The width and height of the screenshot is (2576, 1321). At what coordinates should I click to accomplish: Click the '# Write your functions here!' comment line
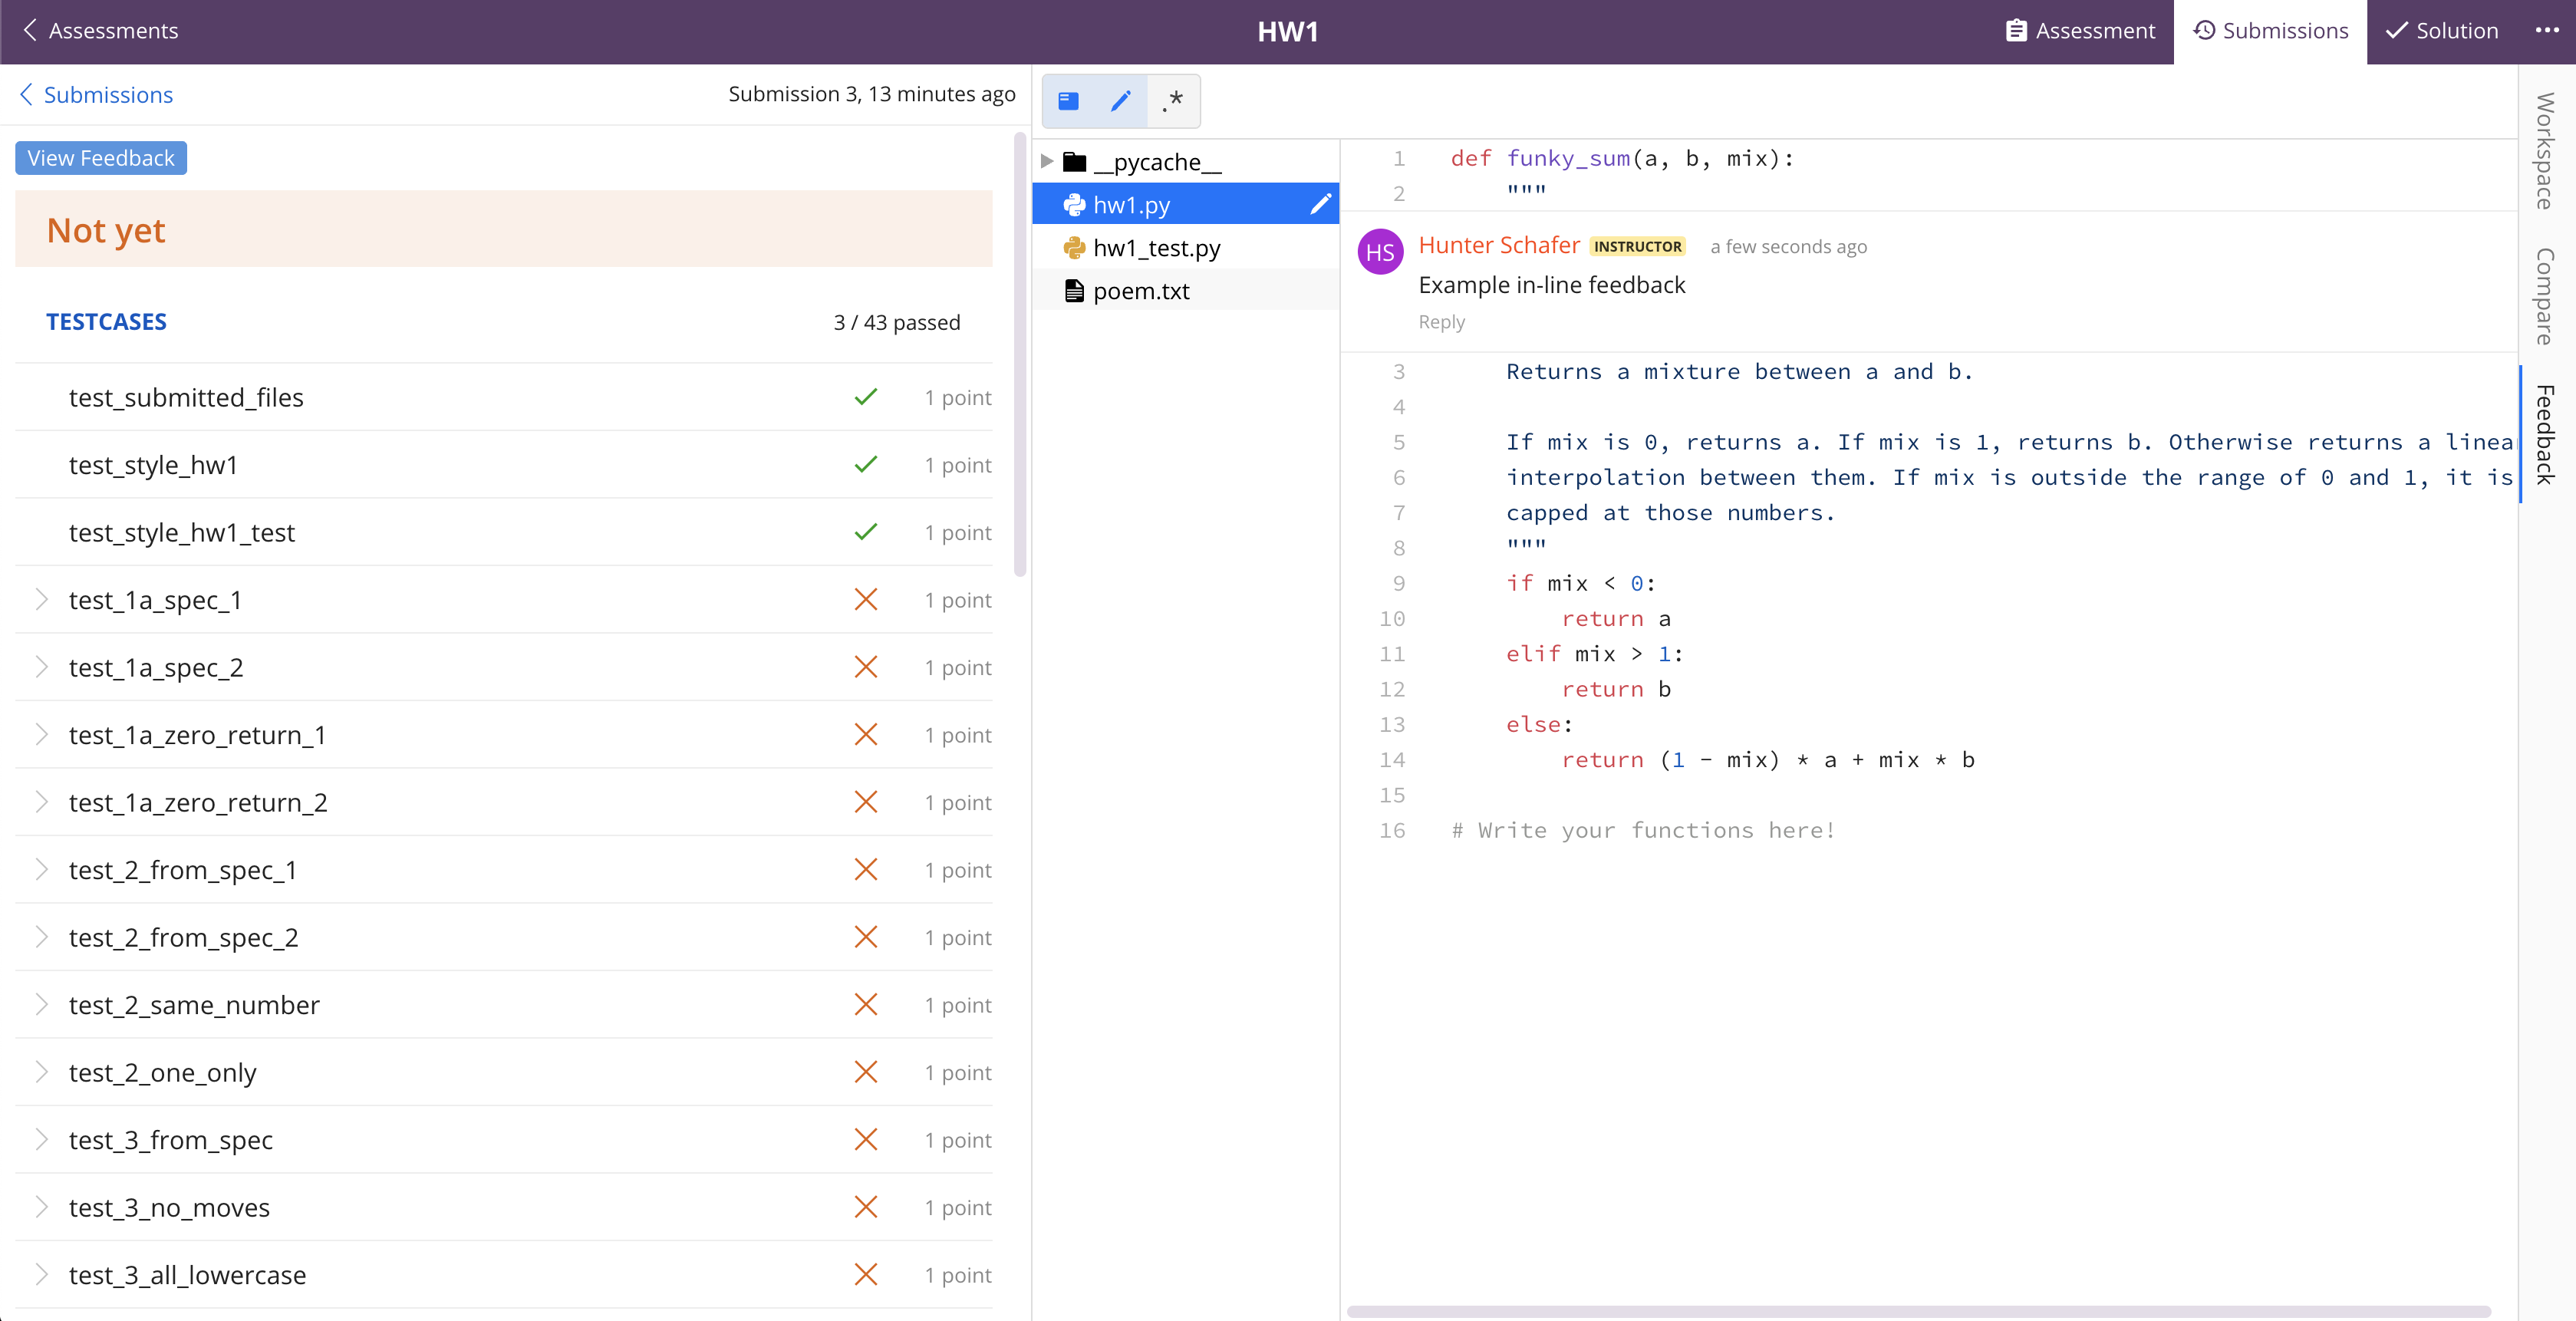coord(1643,830)
